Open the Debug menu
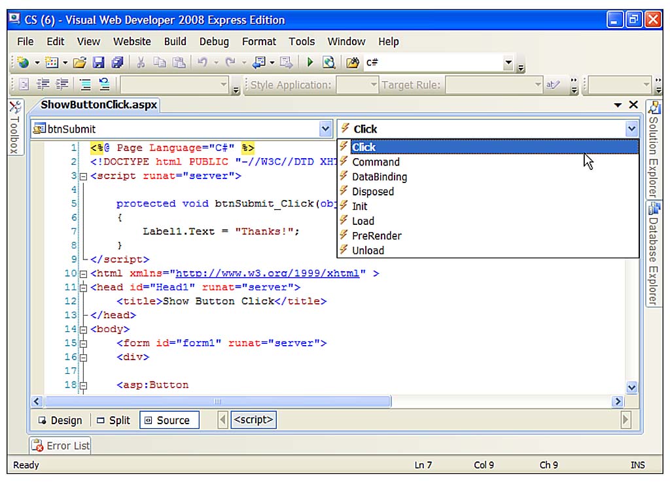This screenshot has height=483, width=670. point(214,41)
